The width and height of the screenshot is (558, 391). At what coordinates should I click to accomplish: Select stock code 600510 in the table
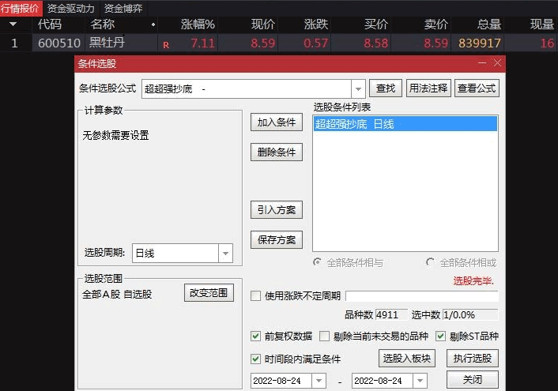pyautogui.click(x=59, y=43)
